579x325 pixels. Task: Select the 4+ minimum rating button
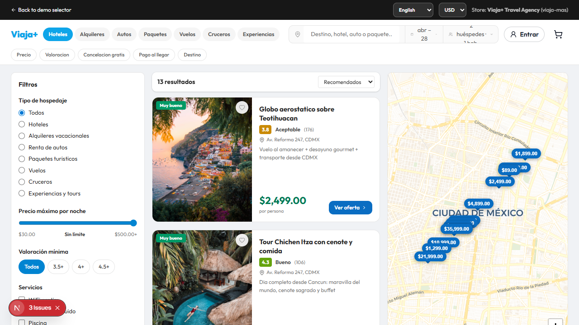click(81, 267)
